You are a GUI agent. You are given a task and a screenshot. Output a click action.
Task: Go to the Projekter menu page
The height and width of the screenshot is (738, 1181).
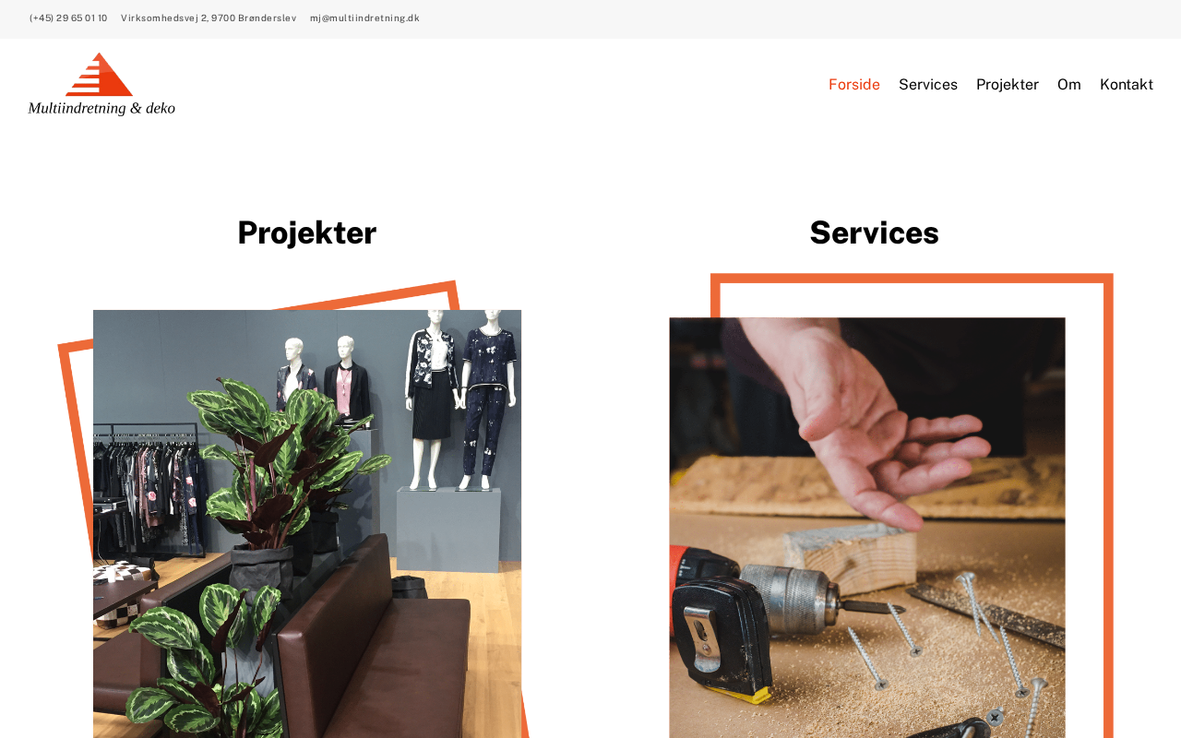tap(1008, 85)
